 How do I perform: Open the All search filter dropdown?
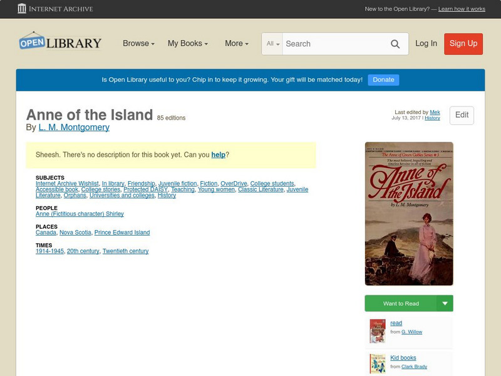point(272,44)
